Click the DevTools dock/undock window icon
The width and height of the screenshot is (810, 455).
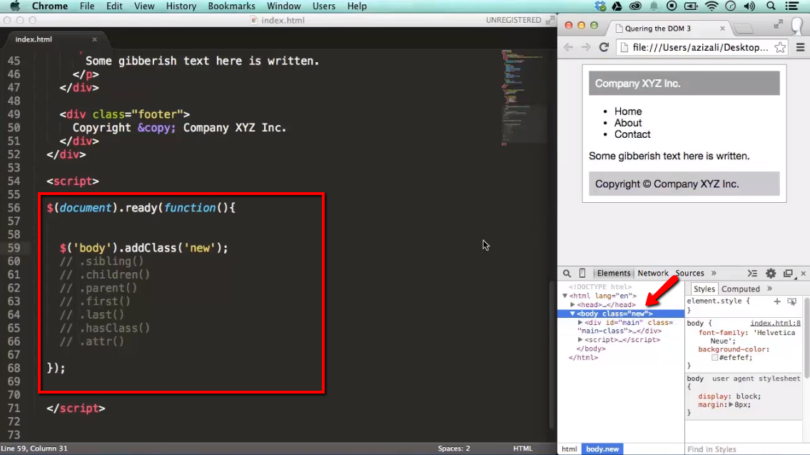(x=788, y=274)
